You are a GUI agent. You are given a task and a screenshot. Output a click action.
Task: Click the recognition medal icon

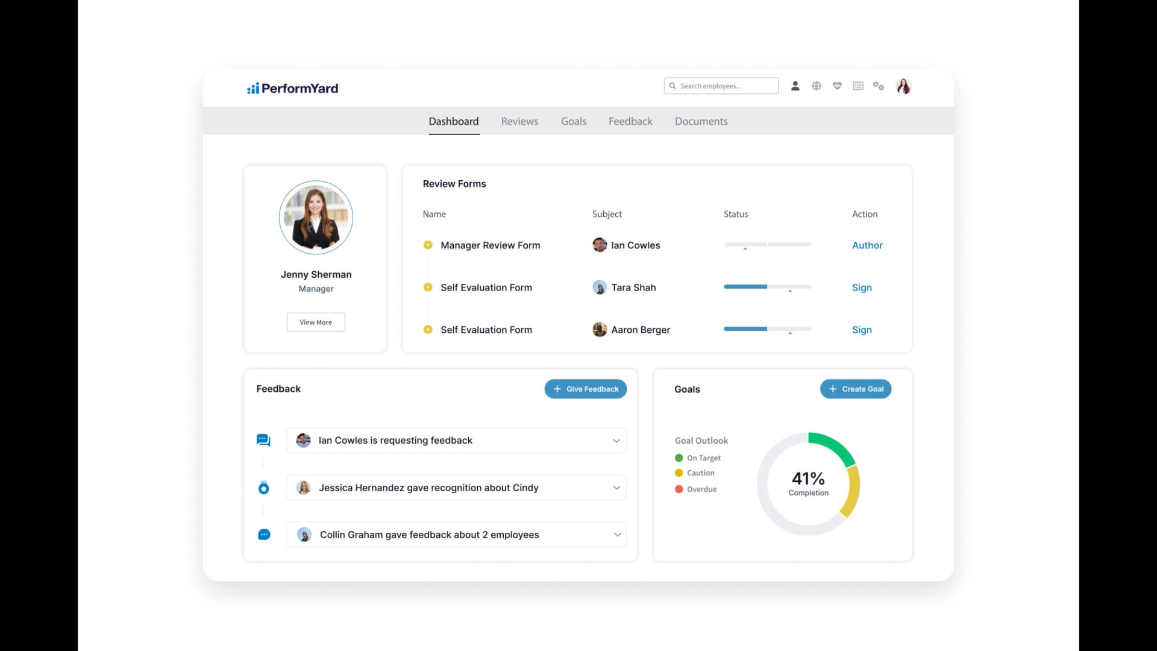click(263, 488)
